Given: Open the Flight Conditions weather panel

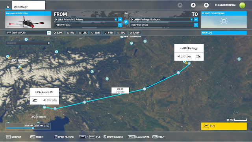Looking at the screenshot, I should [x=224, y=20].
